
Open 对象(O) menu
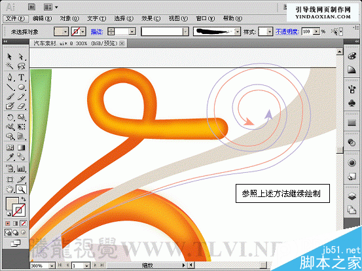click(69, 19)
